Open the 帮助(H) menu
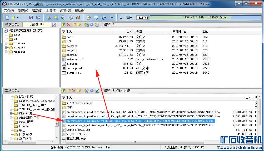 tap(80, 11)
